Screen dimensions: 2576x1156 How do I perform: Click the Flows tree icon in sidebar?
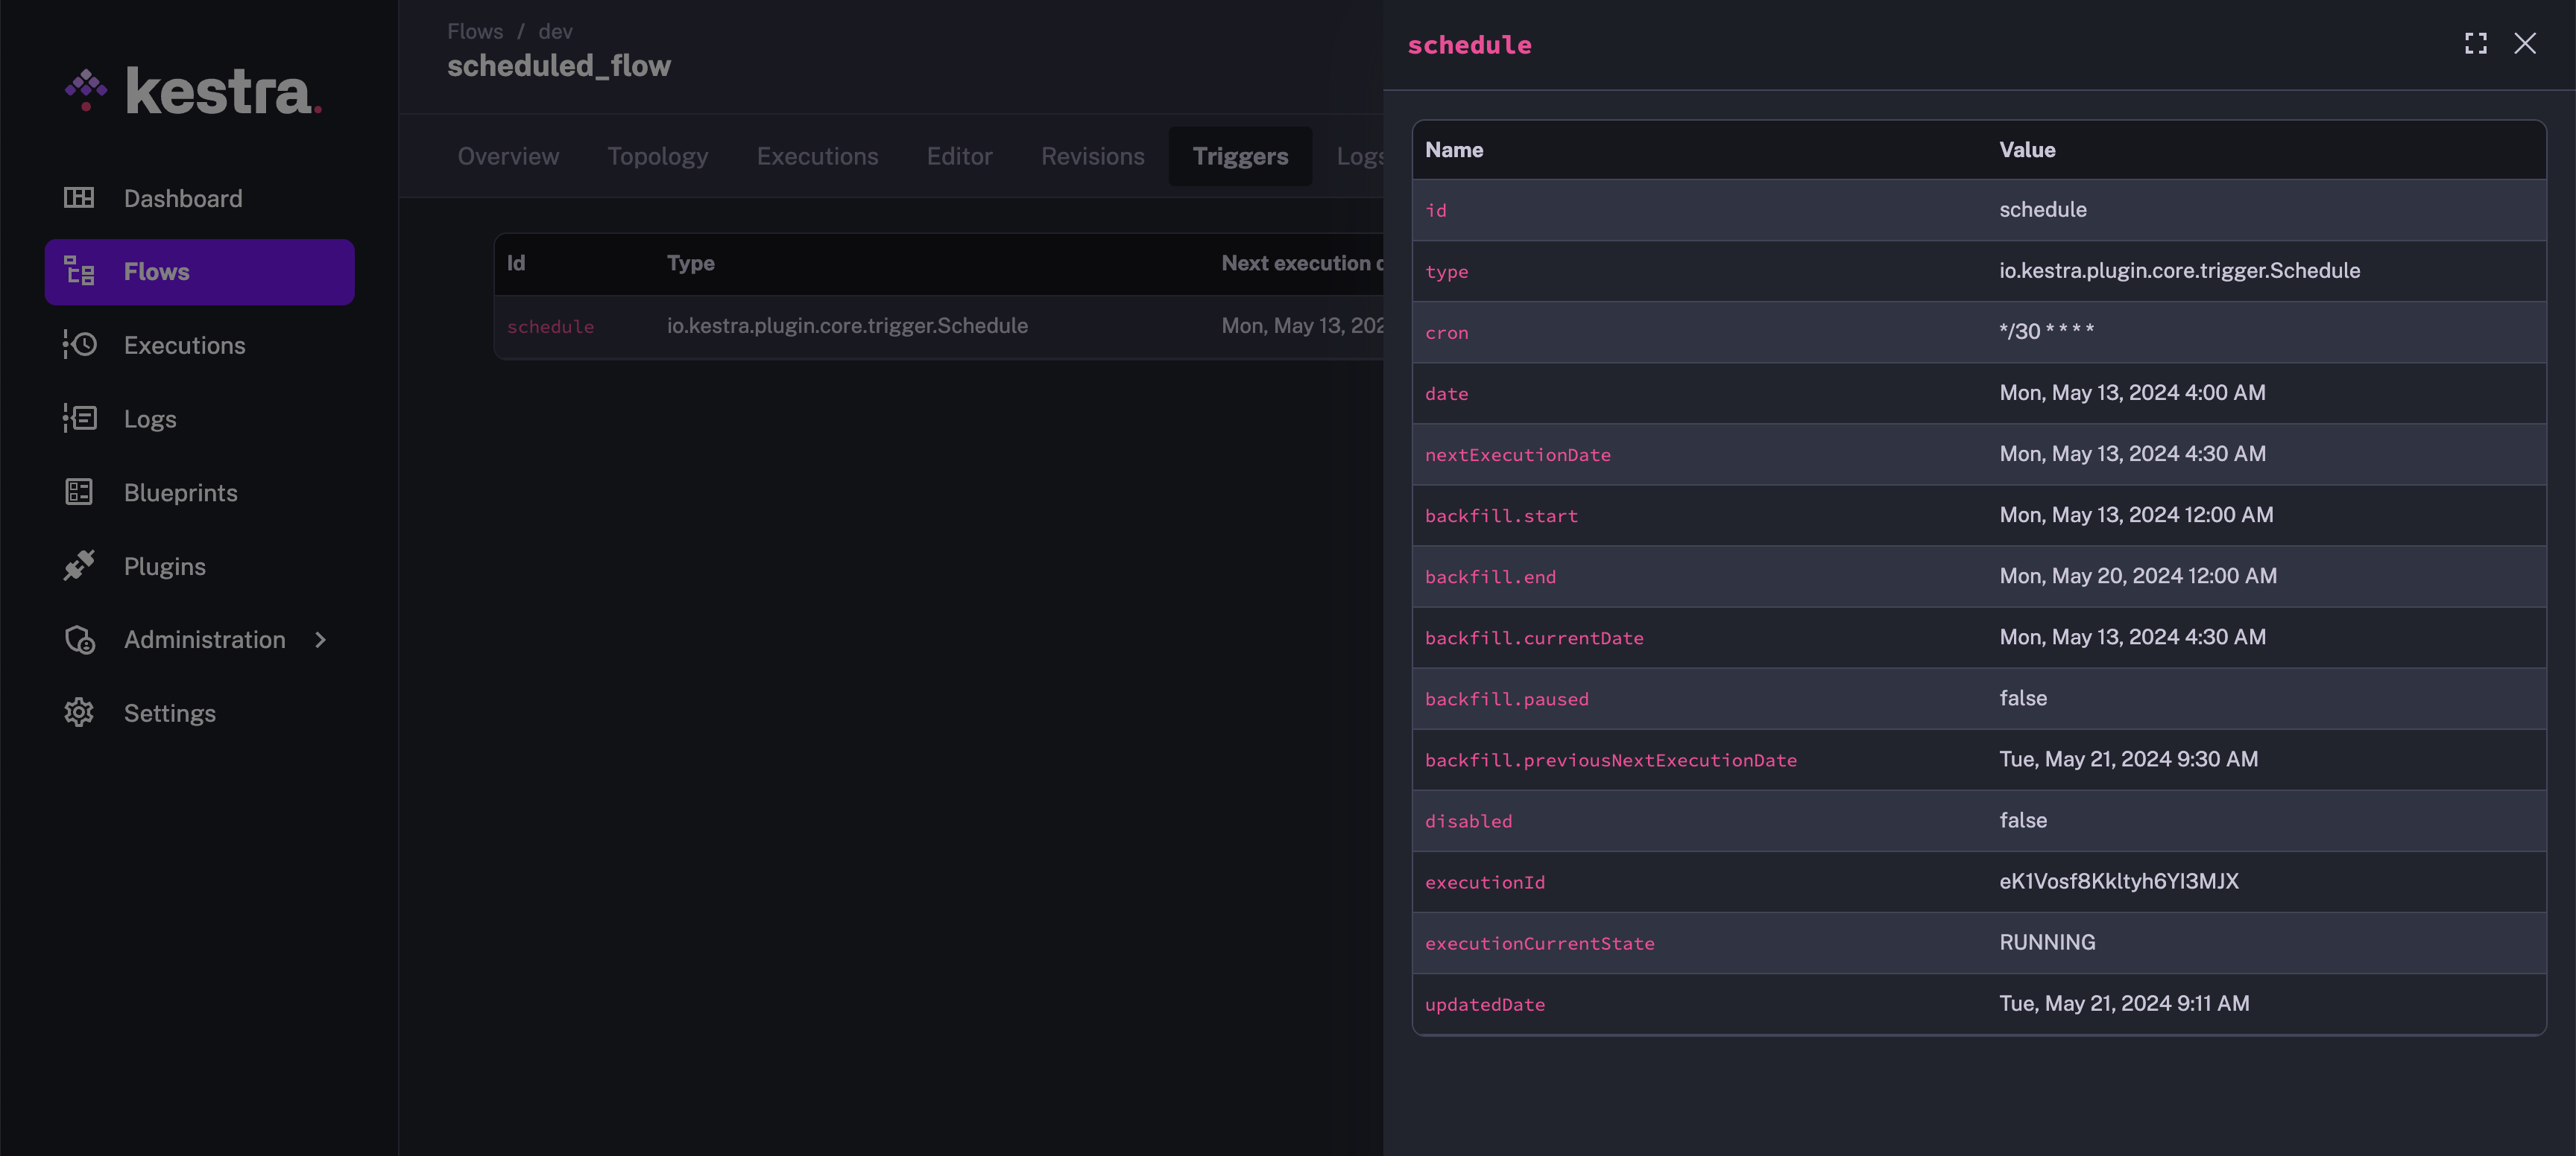pyautogui.click(x=79, y=271)
